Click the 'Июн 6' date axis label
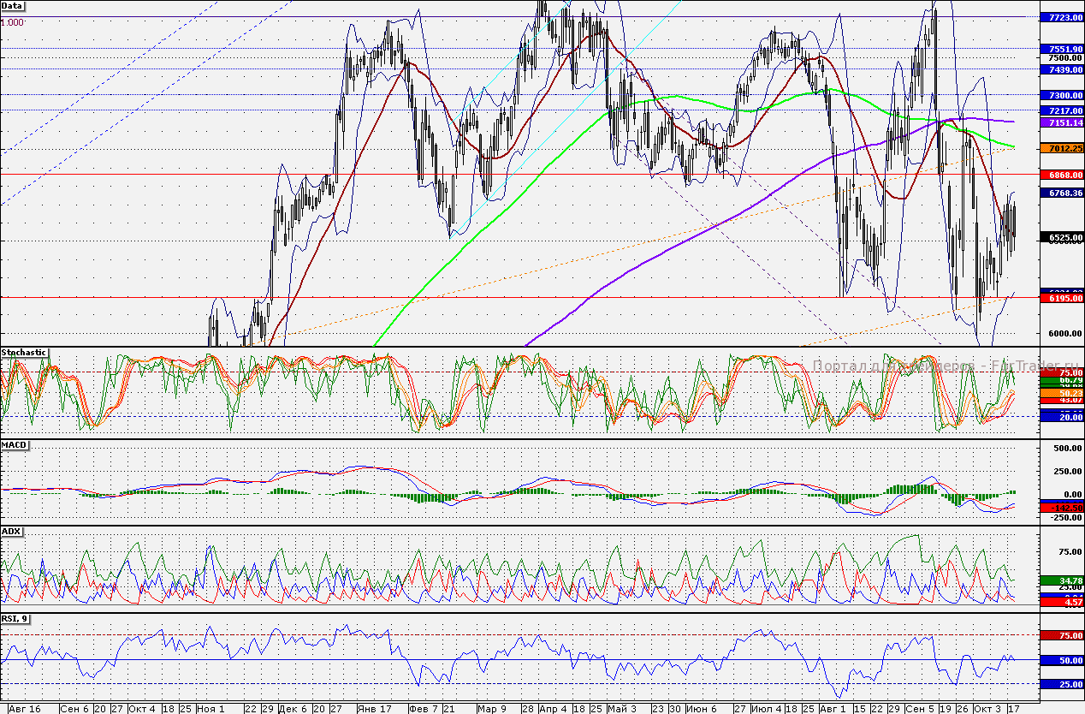The height and width of the screenshot is (714, 1085). coord(702,709)
